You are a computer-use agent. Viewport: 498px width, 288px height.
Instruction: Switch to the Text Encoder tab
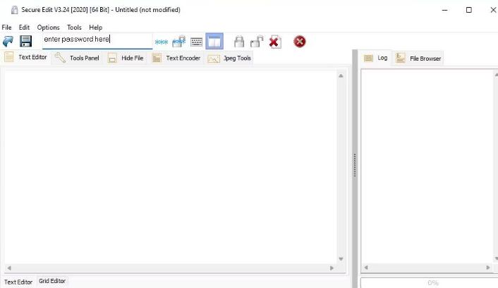[x=176, y=58]
